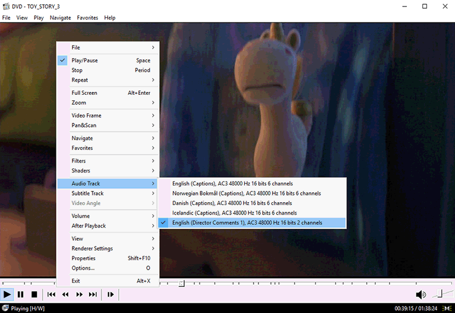Image resolution: width=455 pixels, height=313 pixels.
Task: Open the Favorites menu in the menu bar
Action: [x=87, y=18]
